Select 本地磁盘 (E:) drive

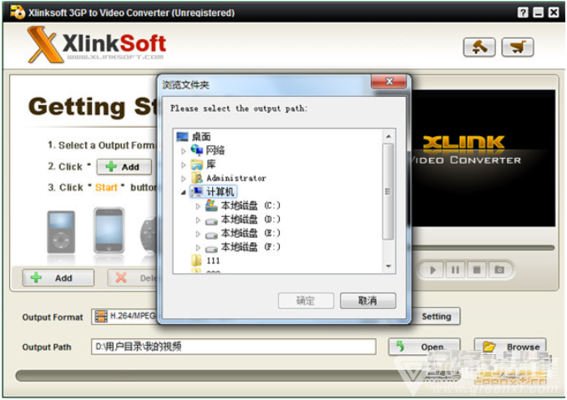(243, 233)
